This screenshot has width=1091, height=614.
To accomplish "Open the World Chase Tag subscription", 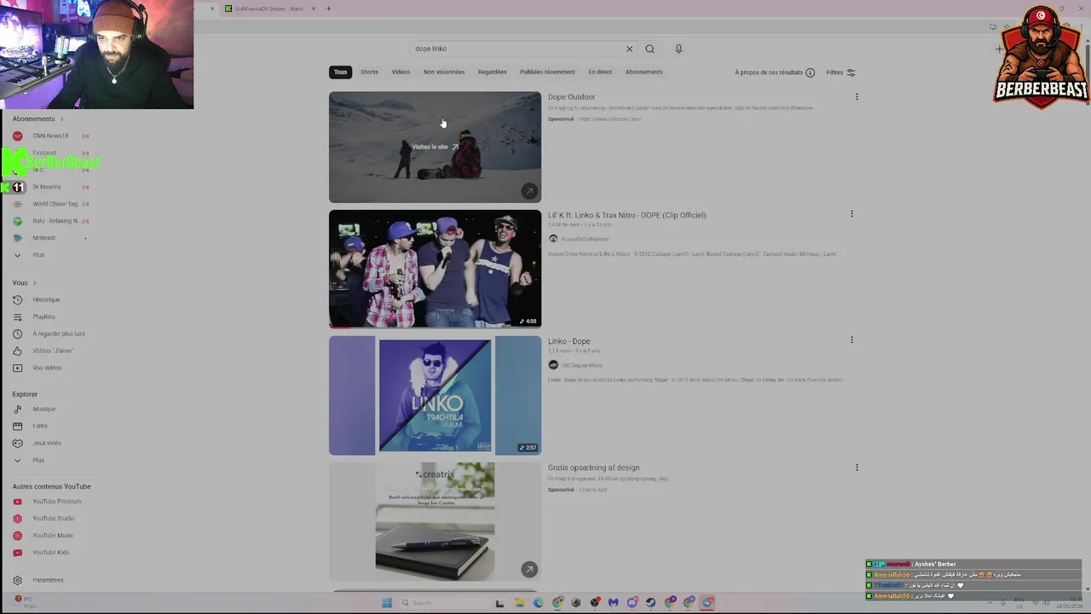I will coord(55,204).
